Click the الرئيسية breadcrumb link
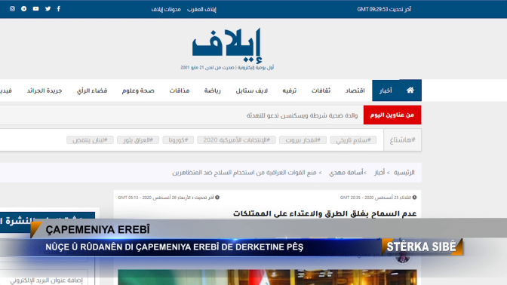 (404, 173)
